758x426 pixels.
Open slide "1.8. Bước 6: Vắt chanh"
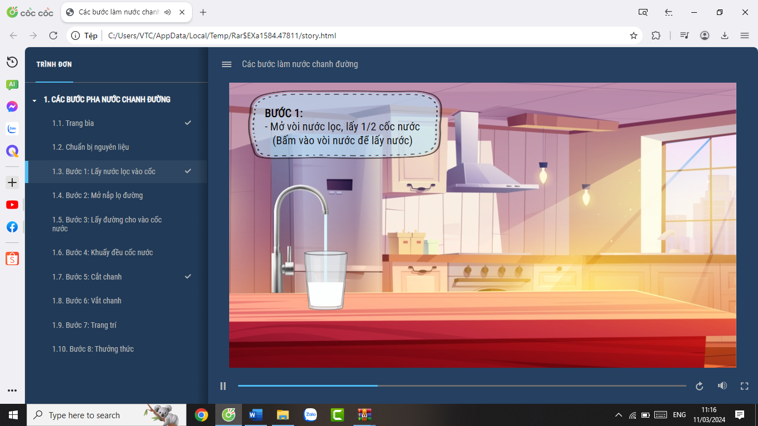(87, 301)
